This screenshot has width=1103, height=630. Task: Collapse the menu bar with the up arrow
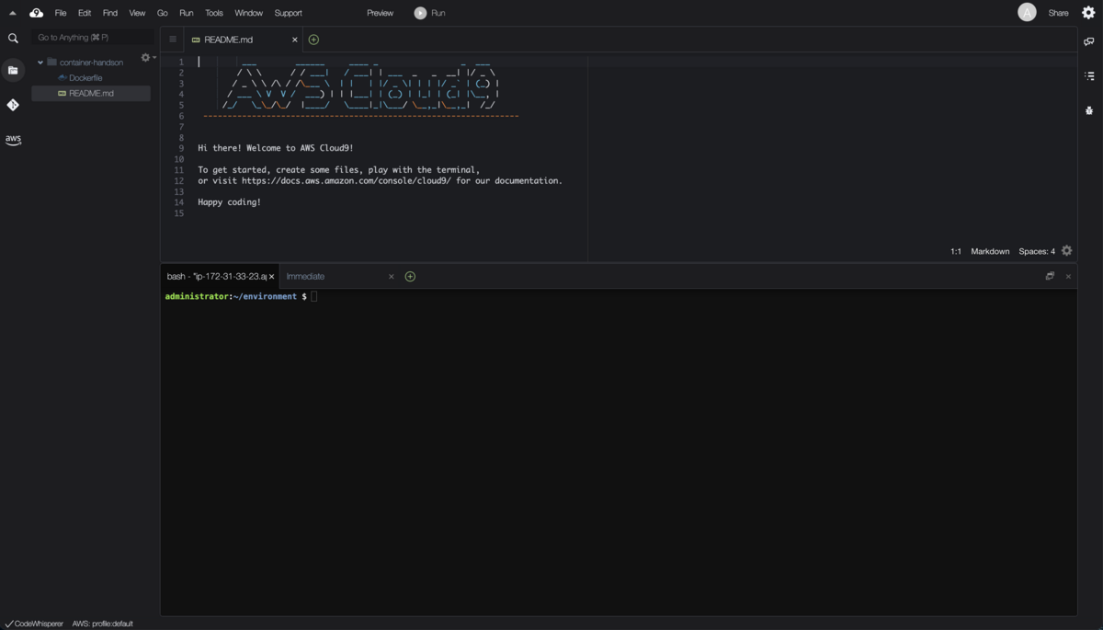click(x=13, y=13)
